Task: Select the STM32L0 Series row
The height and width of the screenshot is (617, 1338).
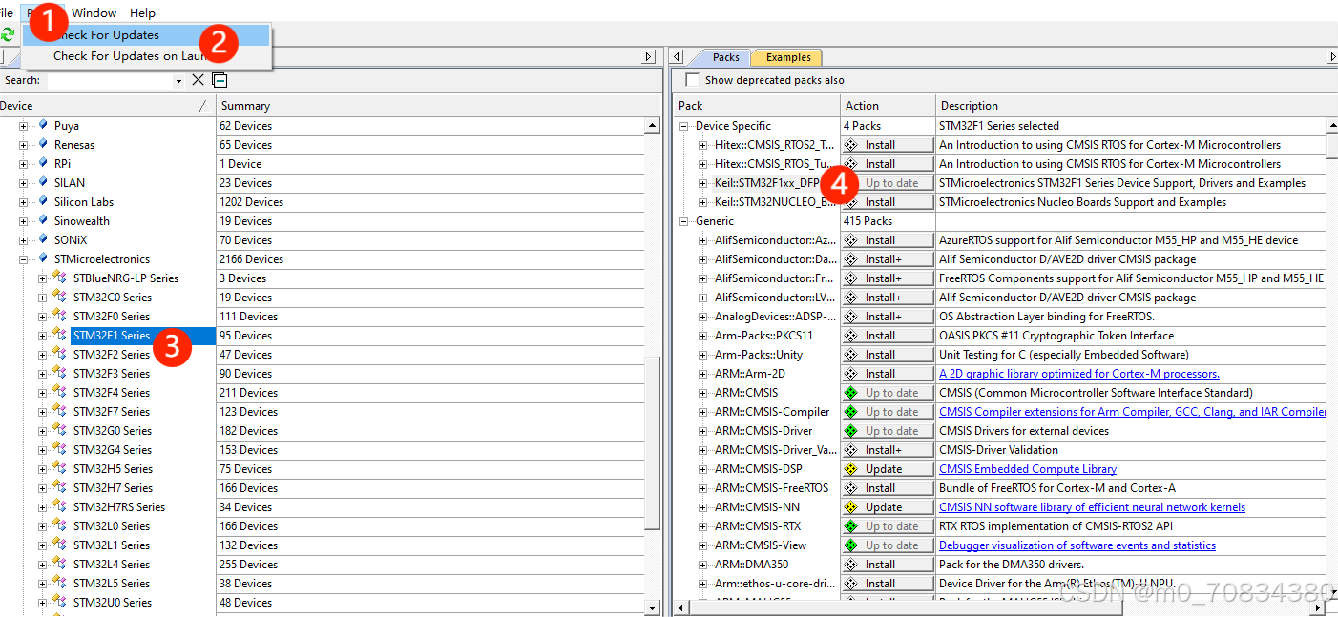Action: point(112,526)
